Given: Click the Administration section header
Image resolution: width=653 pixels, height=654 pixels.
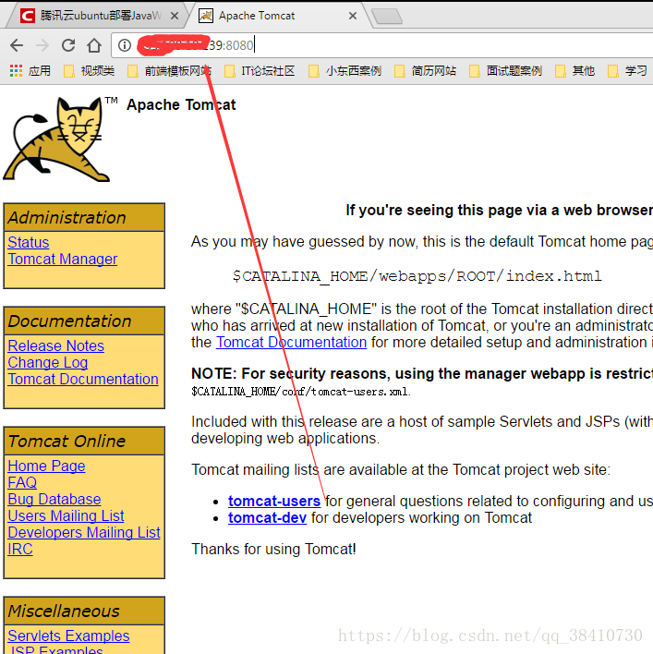Looking at the screenshot, I should point(84,217).
